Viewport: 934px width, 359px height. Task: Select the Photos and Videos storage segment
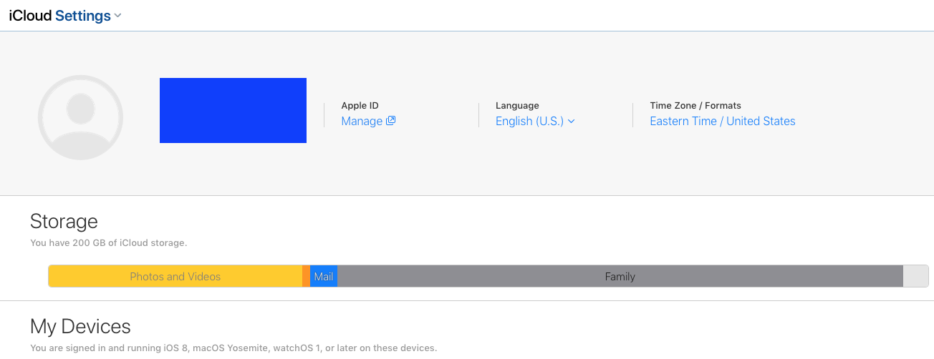(175, 277)
